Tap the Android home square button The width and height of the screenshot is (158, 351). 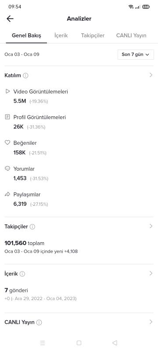[x=79, y=343]
